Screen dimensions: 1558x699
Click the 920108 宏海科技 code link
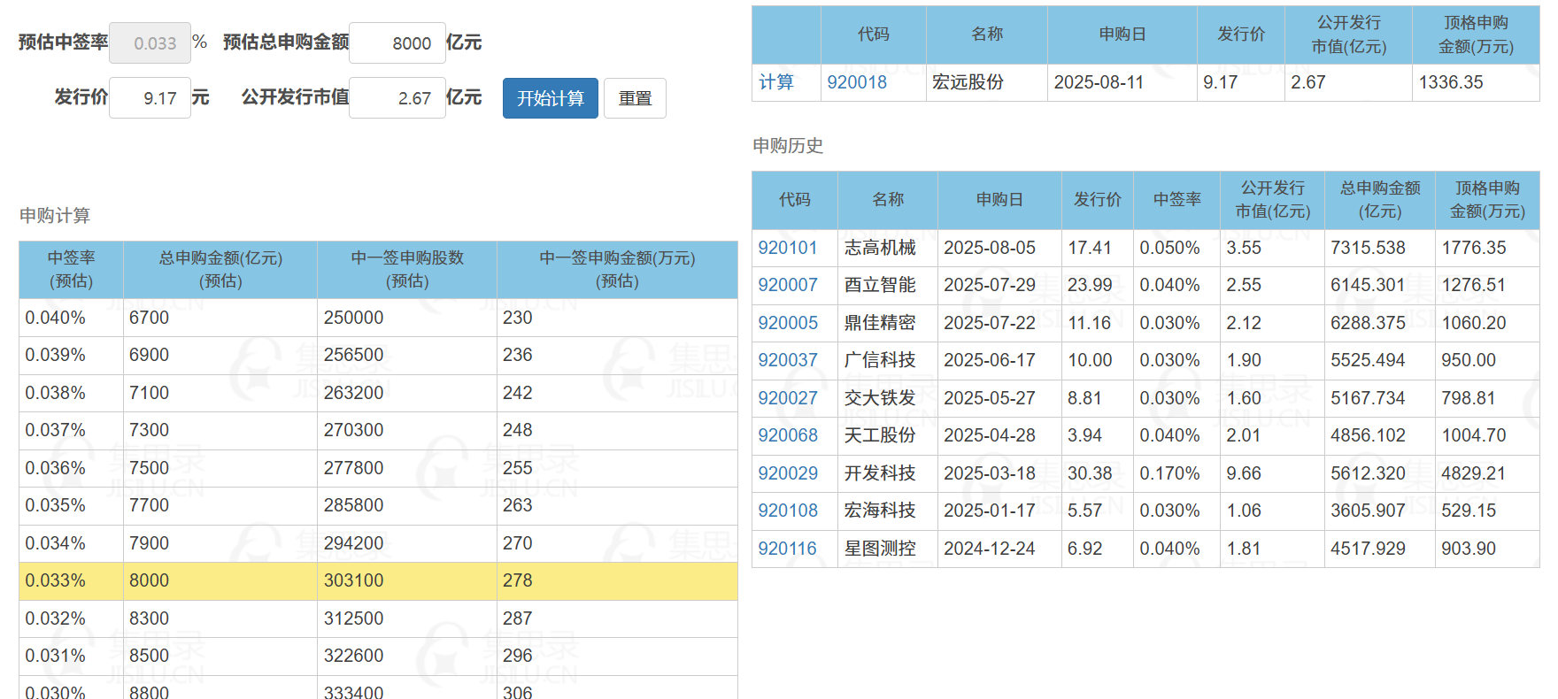click(787, 511)
